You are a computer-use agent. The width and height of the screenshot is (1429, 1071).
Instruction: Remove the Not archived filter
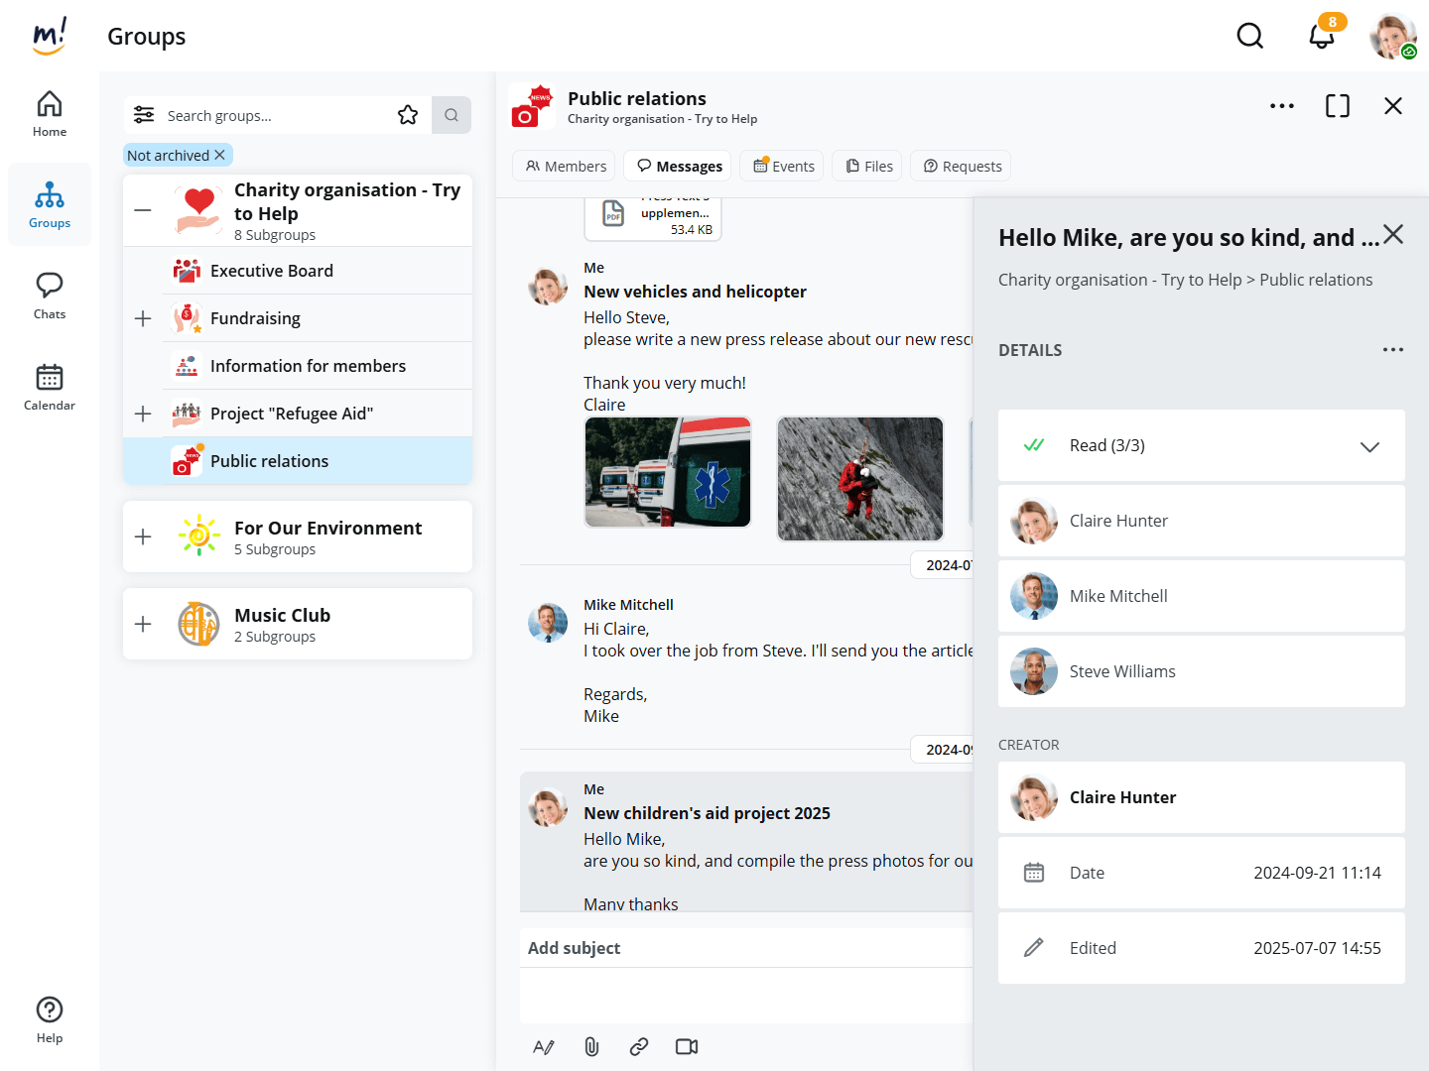point(220,155)
